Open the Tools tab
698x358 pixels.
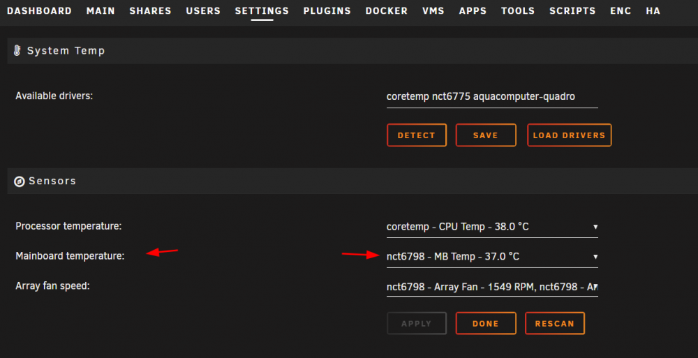(x=518, y=10)
